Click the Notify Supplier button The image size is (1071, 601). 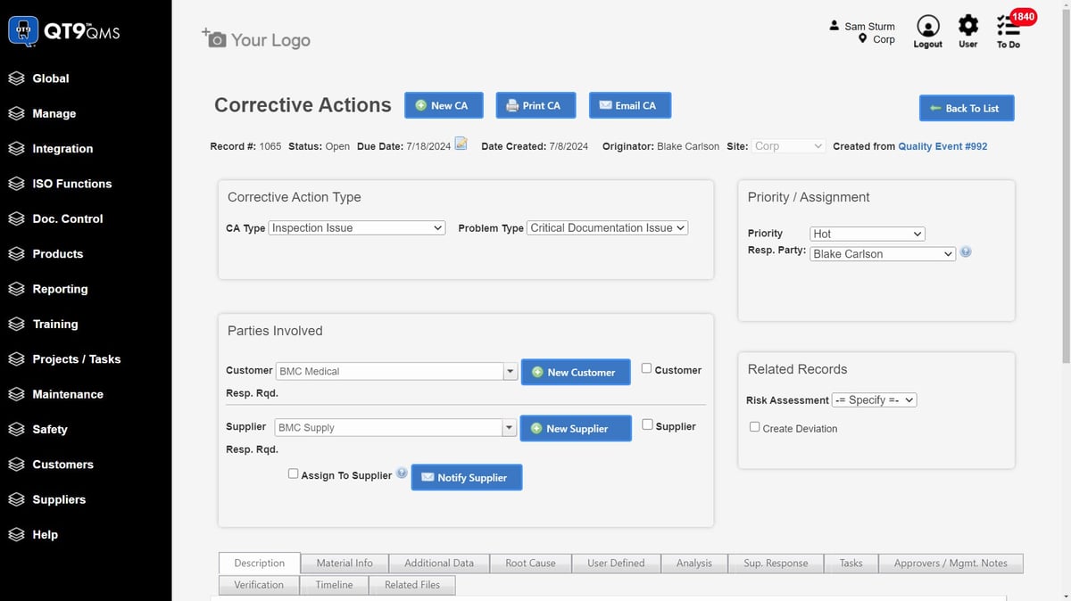click(x=466, y=478)
